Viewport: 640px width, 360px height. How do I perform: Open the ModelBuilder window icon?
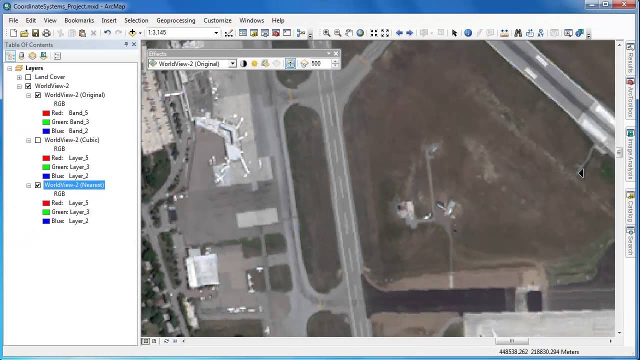[x=300, y=33]
